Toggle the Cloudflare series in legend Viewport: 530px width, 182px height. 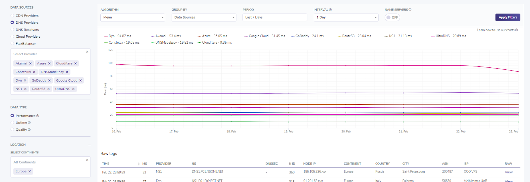215,43
